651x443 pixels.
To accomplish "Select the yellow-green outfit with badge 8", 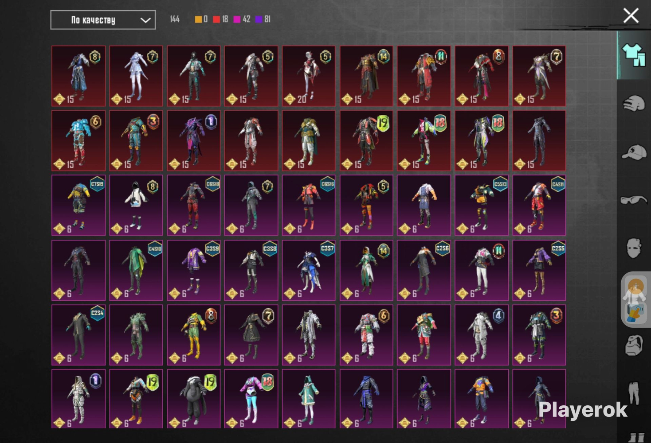I will [x=194, y=335].
